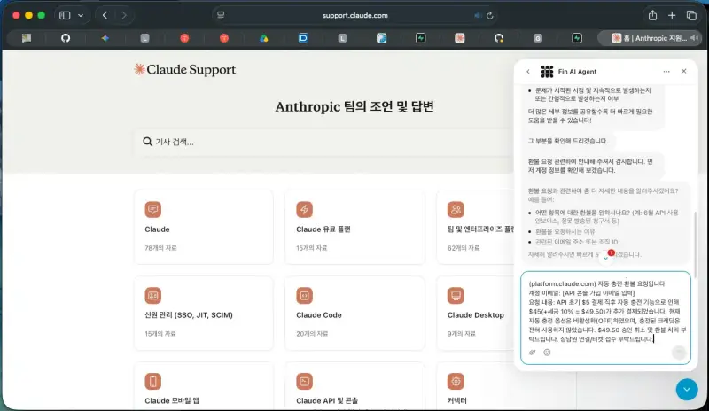The height and width of the screenshot is (411, 709).
Task: Click the Fin AI Agent title
Action: point(577,72)
